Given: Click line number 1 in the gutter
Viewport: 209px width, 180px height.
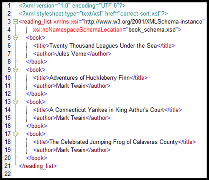Looking at the screenshot, I should pyautogui.click(x=9, y=6).
